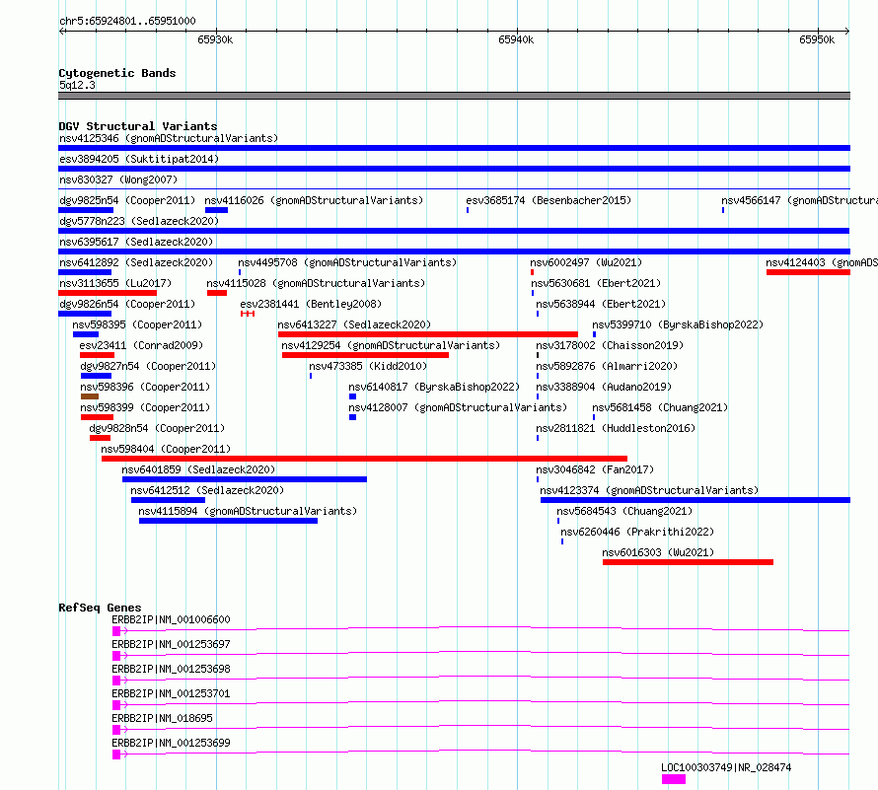The width and height of the screenshot is (878, 790).
Task: Click the small nsv6140817 blue marker
Action: [x=352, y=396]
